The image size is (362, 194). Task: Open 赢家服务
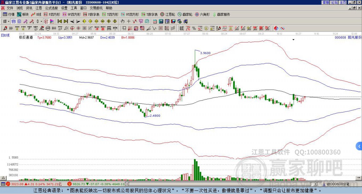pyautogui.click(x=221, y=15)
